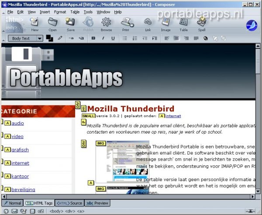Apply bulleted list formatting
Image resolution: width=262 pixels, height=215 pixels.
(125, 38)
